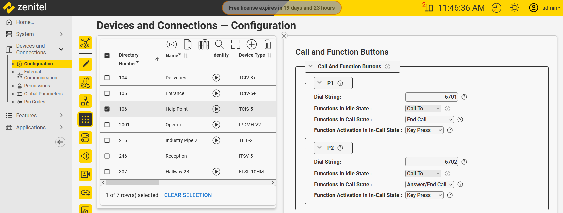Collapse the P2 section chevron
This screenshot has width=563, height=213.
[x=320, y=148]
